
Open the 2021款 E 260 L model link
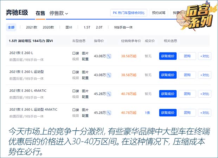[x=21, y=53]
